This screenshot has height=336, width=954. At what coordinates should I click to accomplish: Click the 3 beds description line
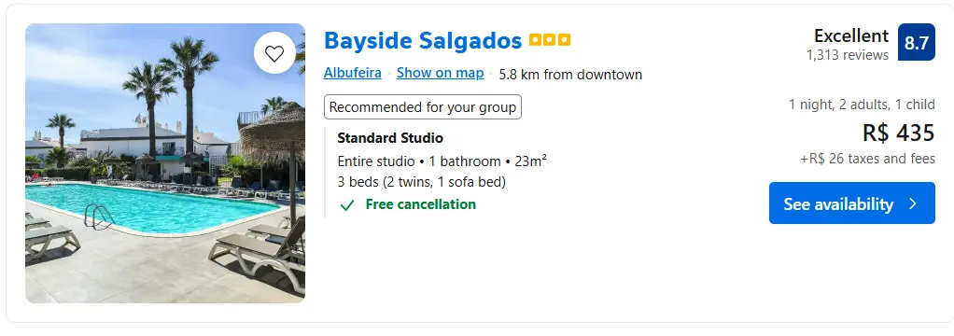422,182
